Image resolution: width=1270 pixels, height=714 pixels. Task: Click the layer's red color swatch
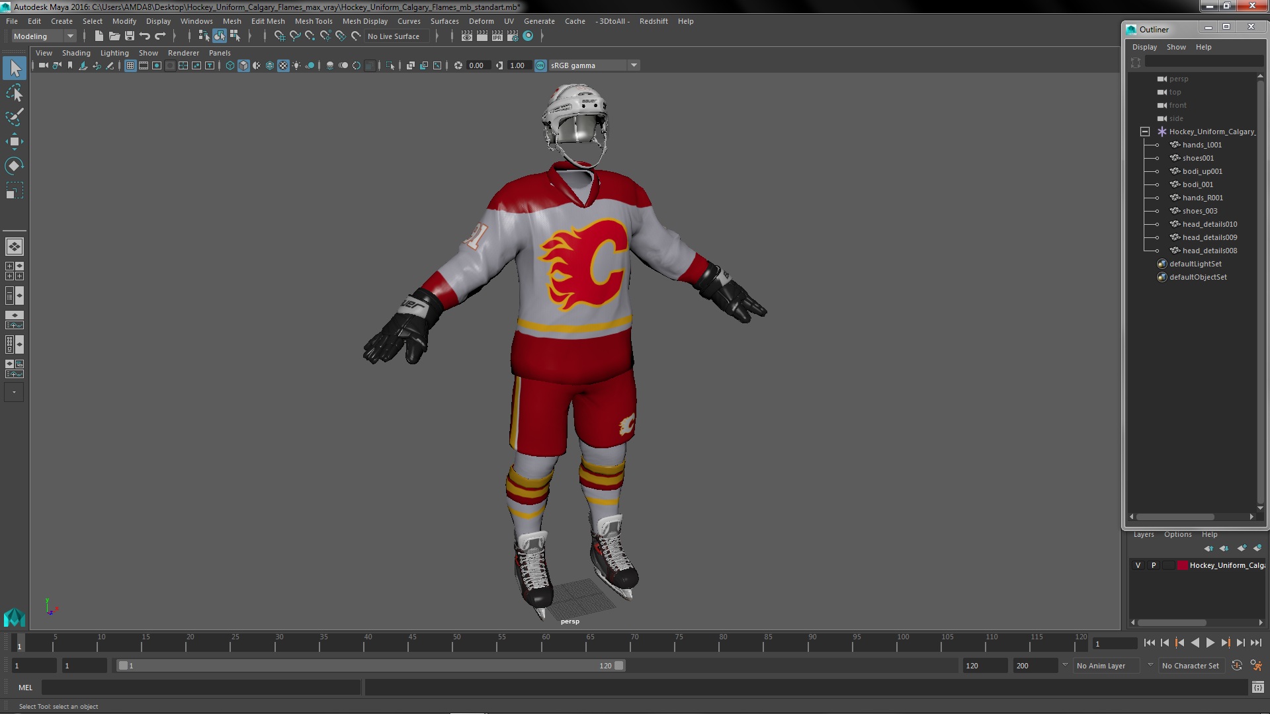(1182, 565)
